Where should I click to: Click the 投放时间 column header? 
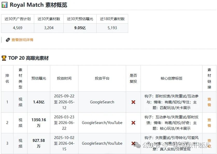click(64, 78)
